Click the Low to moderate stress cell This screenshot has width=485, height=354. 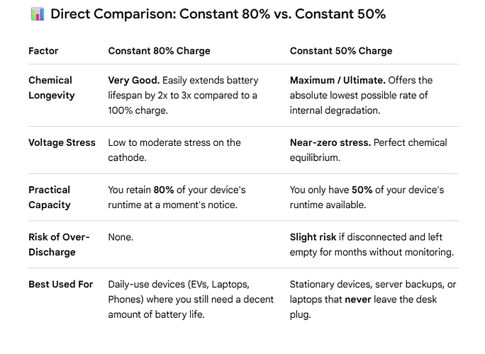tap(174, 150)
